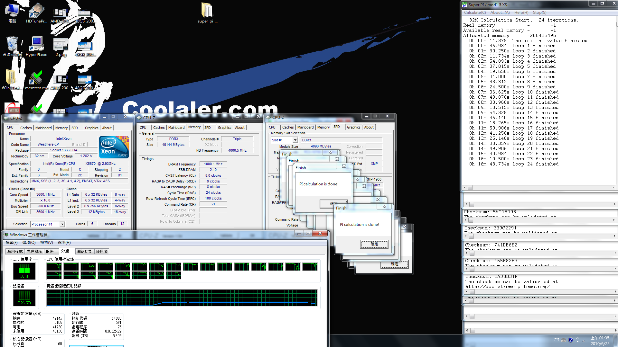The width and height of the screenshot is (618, 347).
Task: Open the taskbar clock showing 01:35
Action: click(x=600, y=341)
